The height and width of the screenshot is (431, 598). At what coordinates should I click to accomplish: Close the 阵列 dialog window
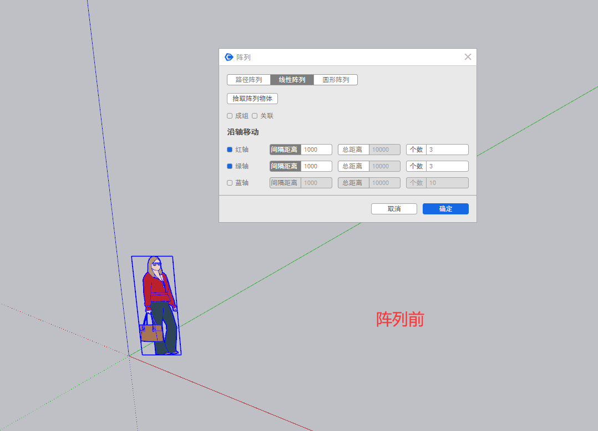coord(468,57)
